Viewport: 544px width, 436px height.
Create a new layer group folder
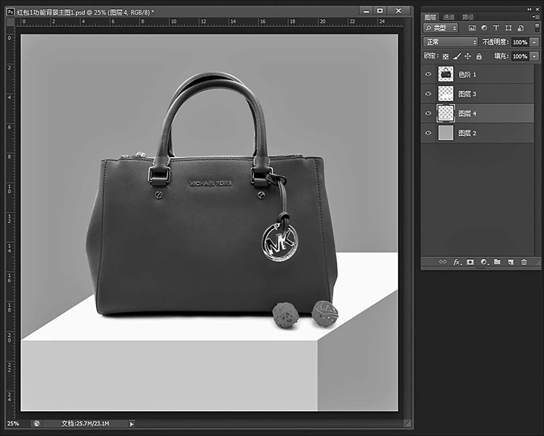pos(497,262)
